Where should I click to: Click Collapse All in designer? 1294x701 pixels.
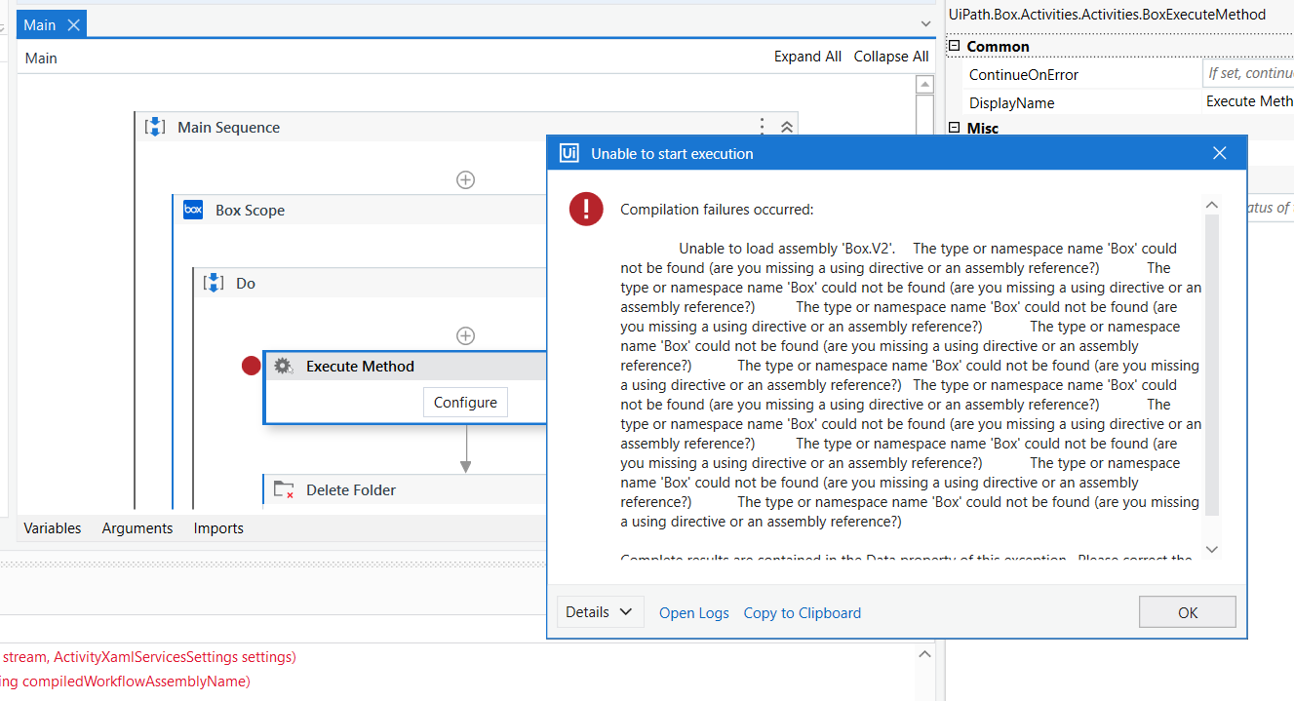click(891, 57)
